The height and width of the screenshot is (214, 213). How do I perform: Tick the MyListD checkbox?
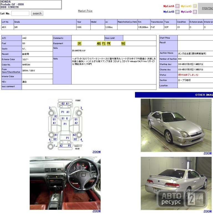195,12
